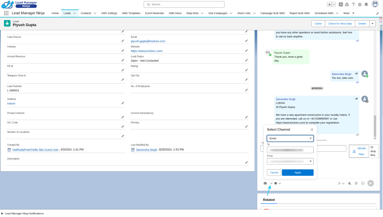The height and width of the screenshot is (217, 383).
Task: Click the edit navigation pencil icon
Action: pyautogui.click(x=378, y=13)
